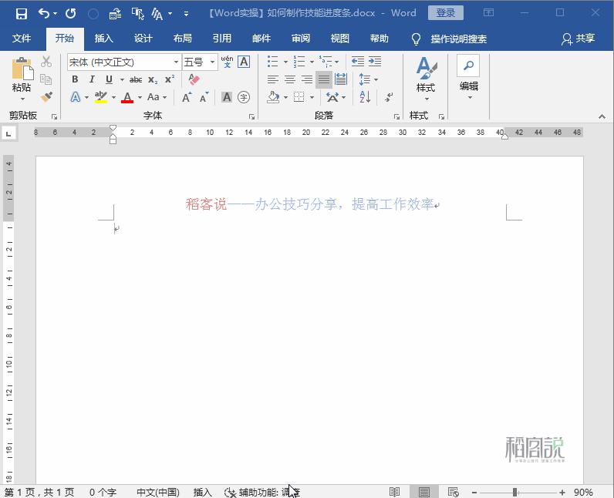The width and height of the screenshot is (614, 498).
Task: Expand highlight color options arrow
Action: point(113,97)
